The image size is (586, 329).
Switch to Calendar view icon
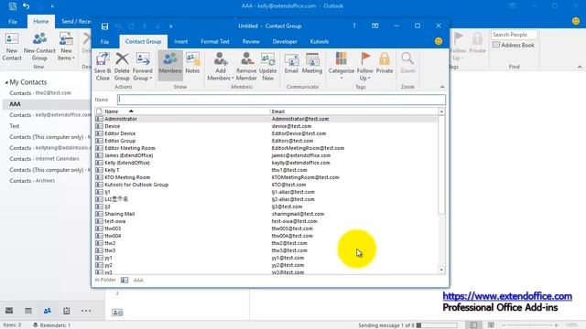tap(28, 311)
